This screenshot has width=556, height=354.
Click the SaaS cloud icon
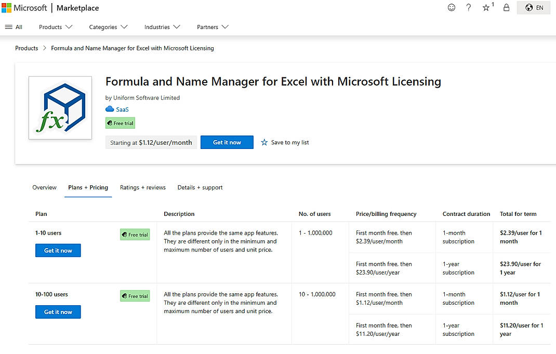pyautogui.click(x=110, y=109)
